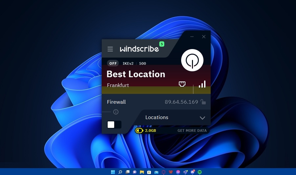The image size is (296, 175).
Task: Minimize the Windscribe window
Action: point(192,37)
